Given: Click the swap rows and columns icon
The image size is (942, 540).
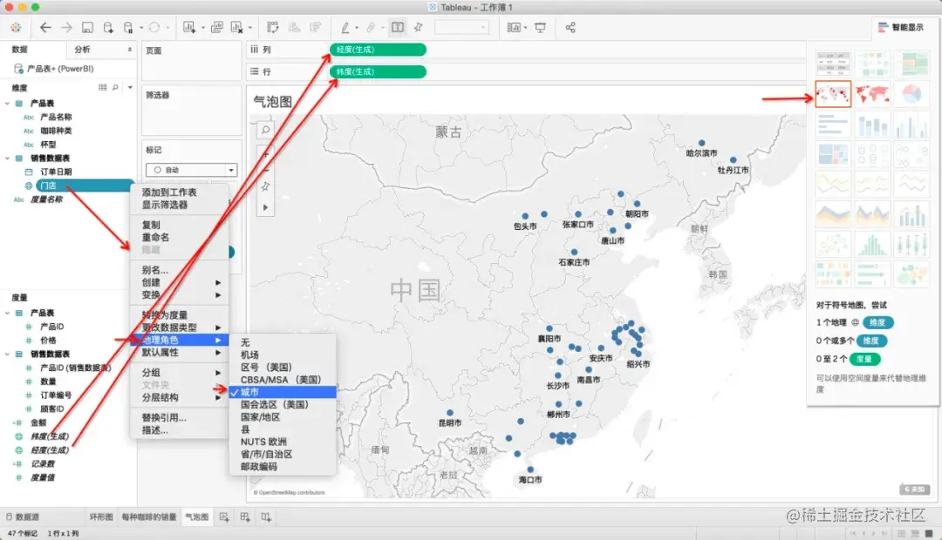Looking at the screenshot, I should [273, 28].
